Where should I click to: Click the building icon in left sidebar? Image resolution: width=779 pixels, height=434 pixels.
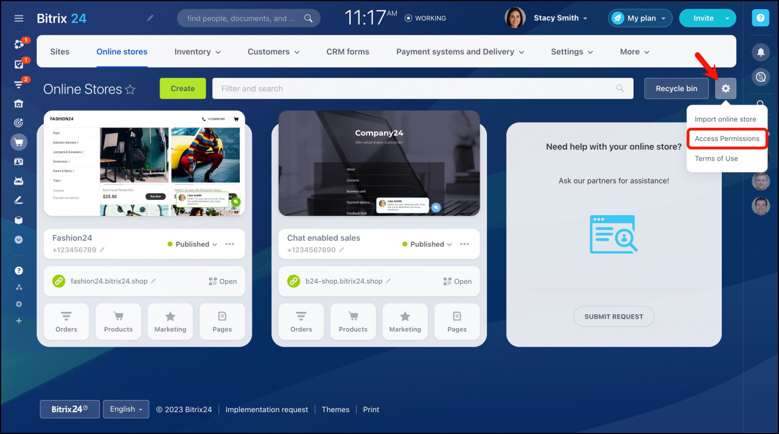[x=19, y=103]
